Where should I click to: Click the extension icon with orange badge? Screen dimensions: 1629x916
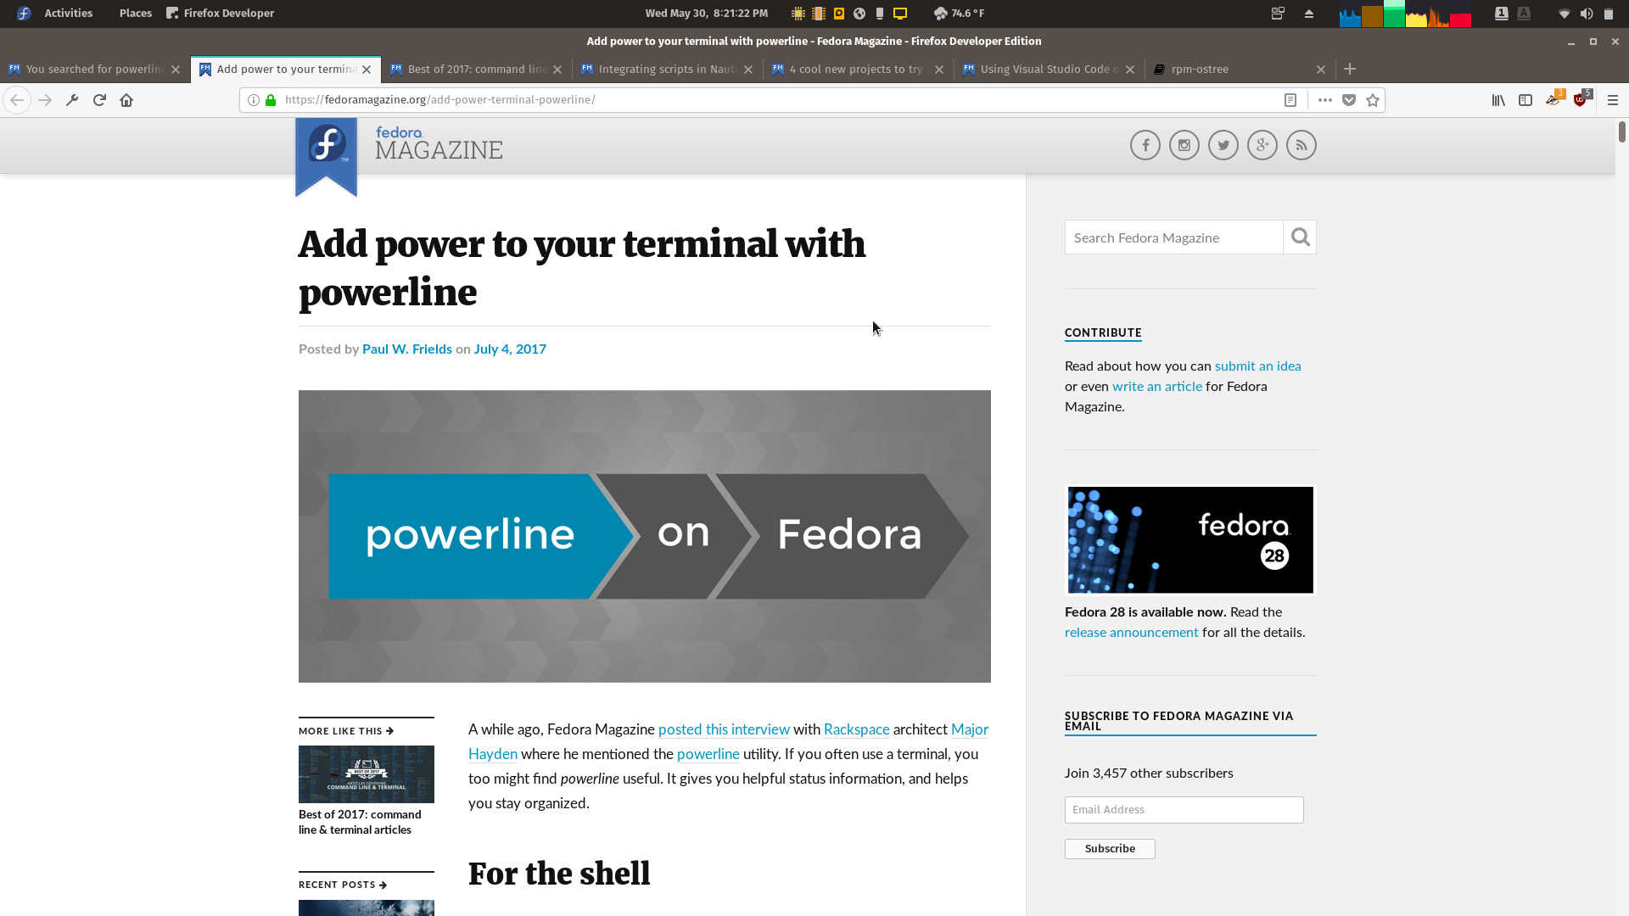pyautogui.click(x=1554, y=98)
